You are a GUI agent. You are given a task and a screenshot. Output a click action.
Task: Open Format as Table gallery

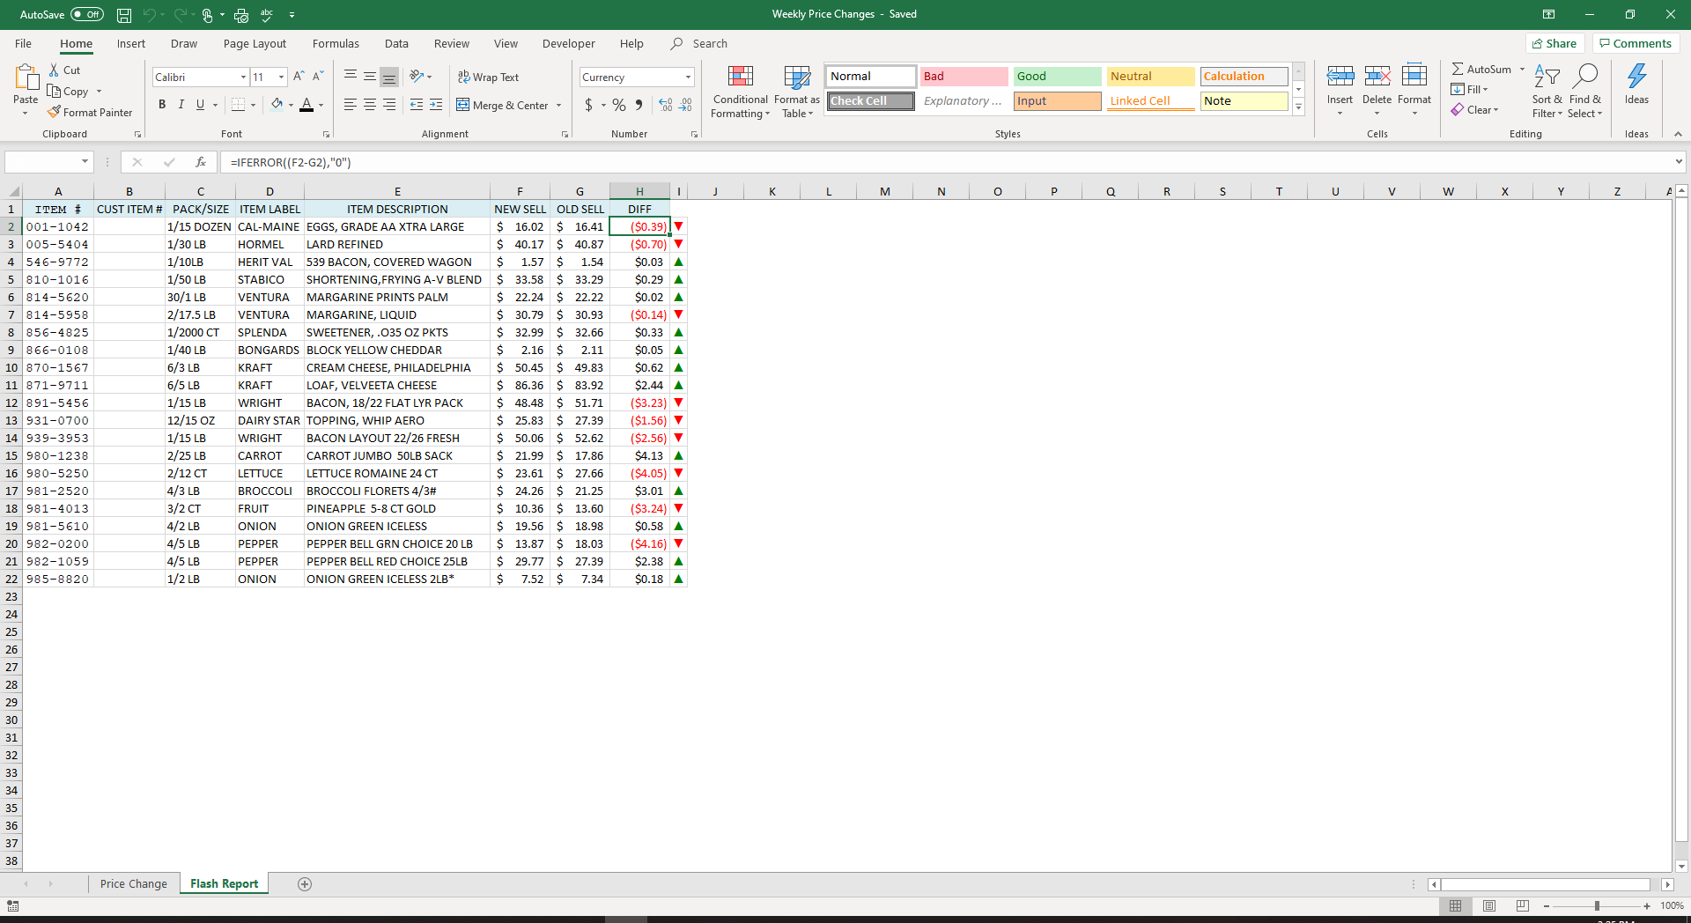[797, 92]
